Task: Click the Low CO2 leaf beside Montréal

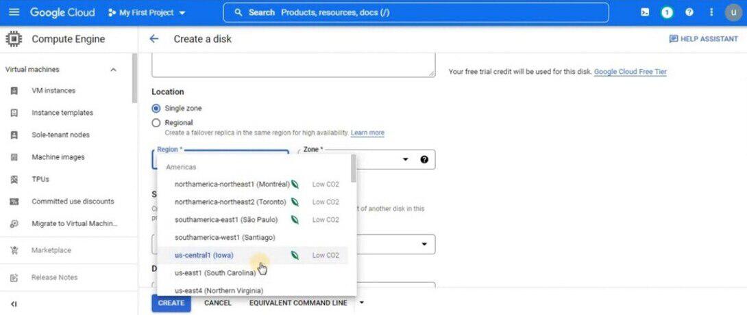Action: point(295,184)
